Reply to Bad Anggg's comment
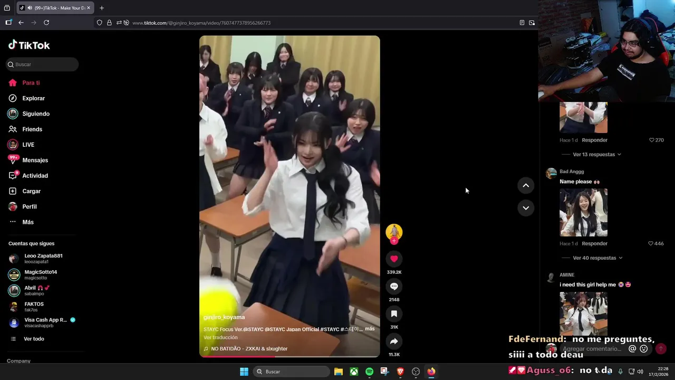The height and width of the screenshot is (380, 675). coord(594,243)
